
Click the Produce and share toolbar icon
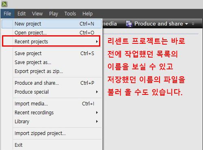[x=129, y=24]
